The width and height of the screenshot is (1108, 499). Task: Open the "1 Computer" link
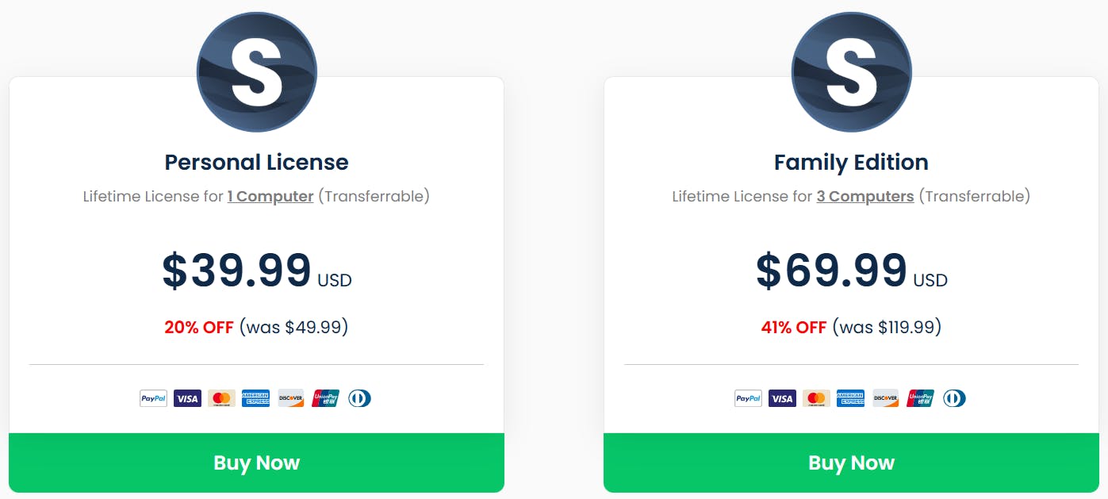(x=270, y=196)
